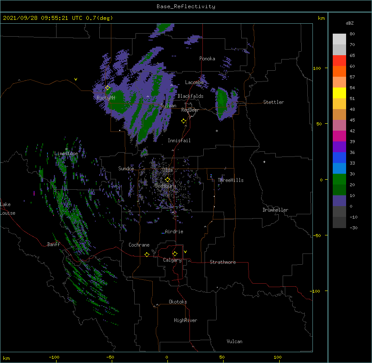Click the ThreeHills label
This screenshot has height=363, width=372.
230,180
